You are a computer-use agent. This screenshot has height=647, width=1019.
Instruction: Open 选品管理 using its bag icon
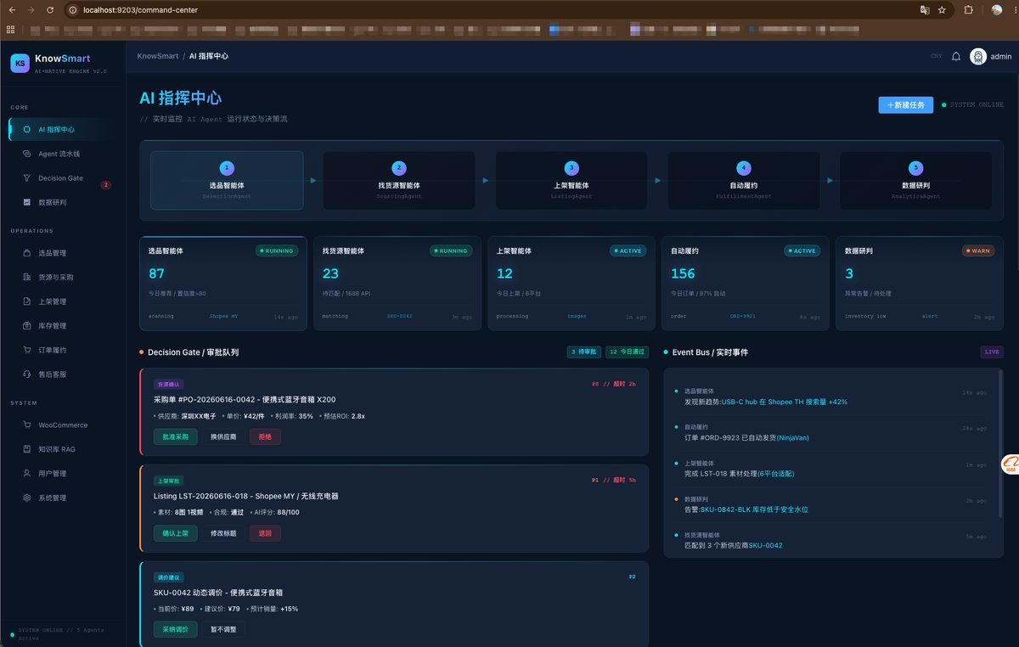pyautogui.click(x=27, y=253)
